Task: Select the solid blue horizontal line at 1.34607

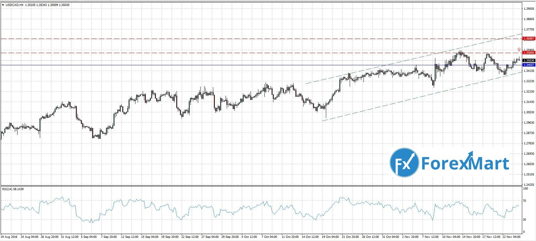Action: click(x=261, y=65)
